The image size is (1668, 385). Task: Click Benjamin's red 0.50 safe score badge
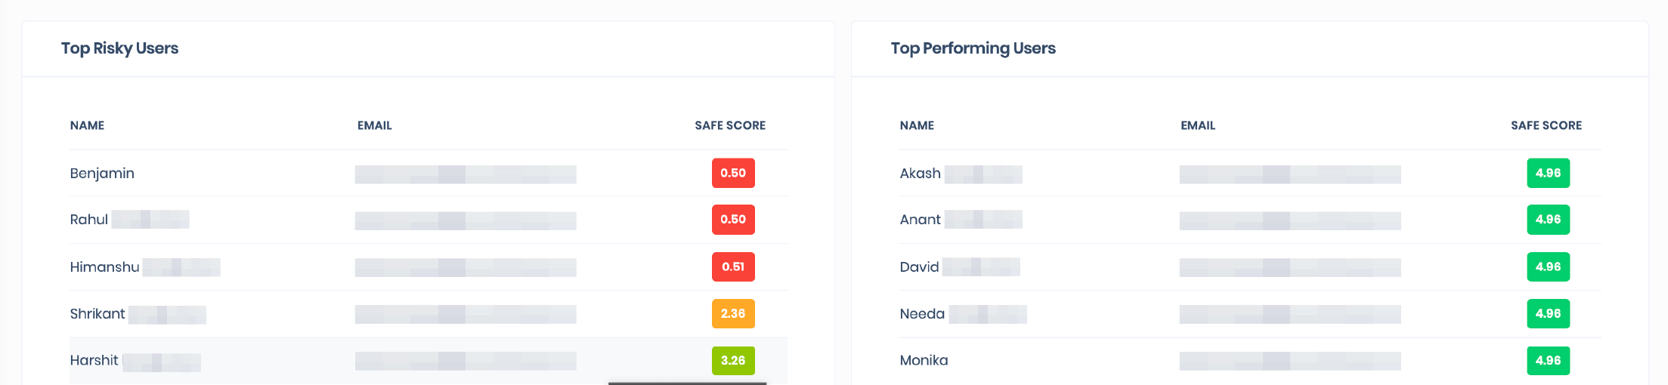pos(733,173)
